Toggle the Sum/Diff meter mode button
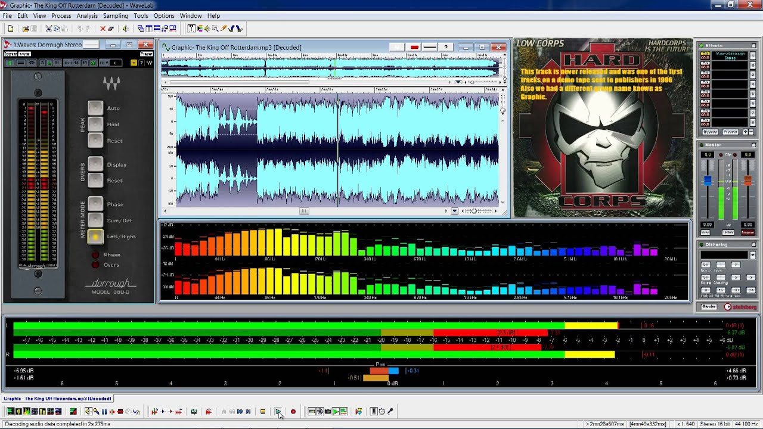Screen dimensions: 763x429 [x=95, y=220]
